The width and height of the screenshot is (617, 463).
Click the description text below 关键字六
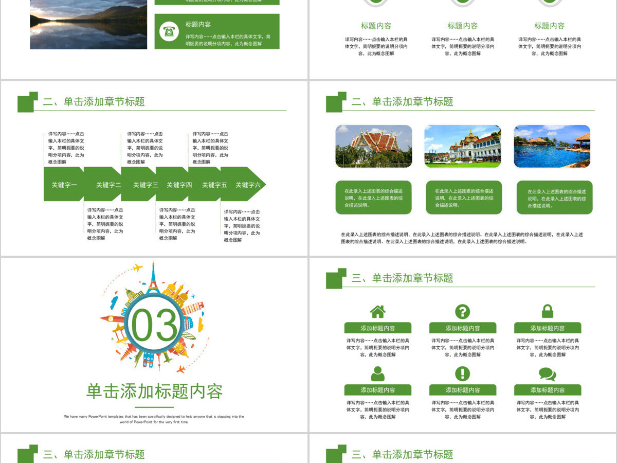click(242, 226)
